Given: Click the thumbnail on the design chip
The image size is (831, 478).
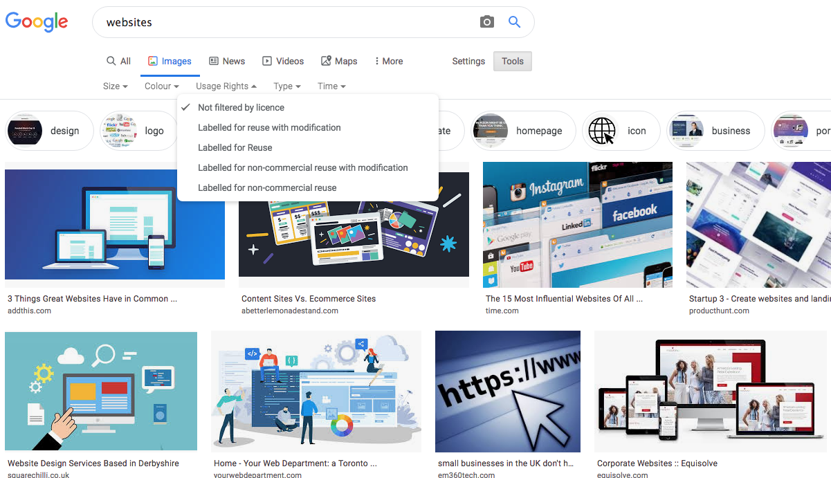Looking at the screenshot, I should 25,131.
